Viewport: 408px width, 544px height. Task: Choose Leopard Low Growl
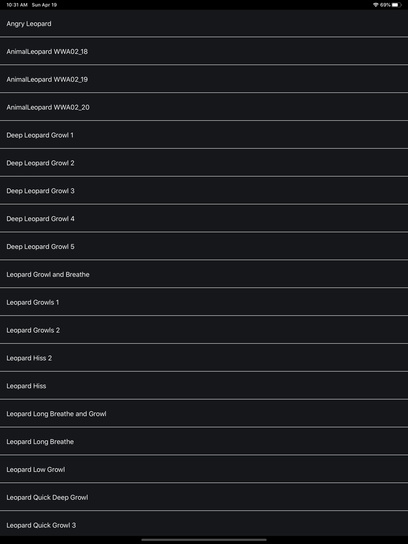(x=204, y=469)
